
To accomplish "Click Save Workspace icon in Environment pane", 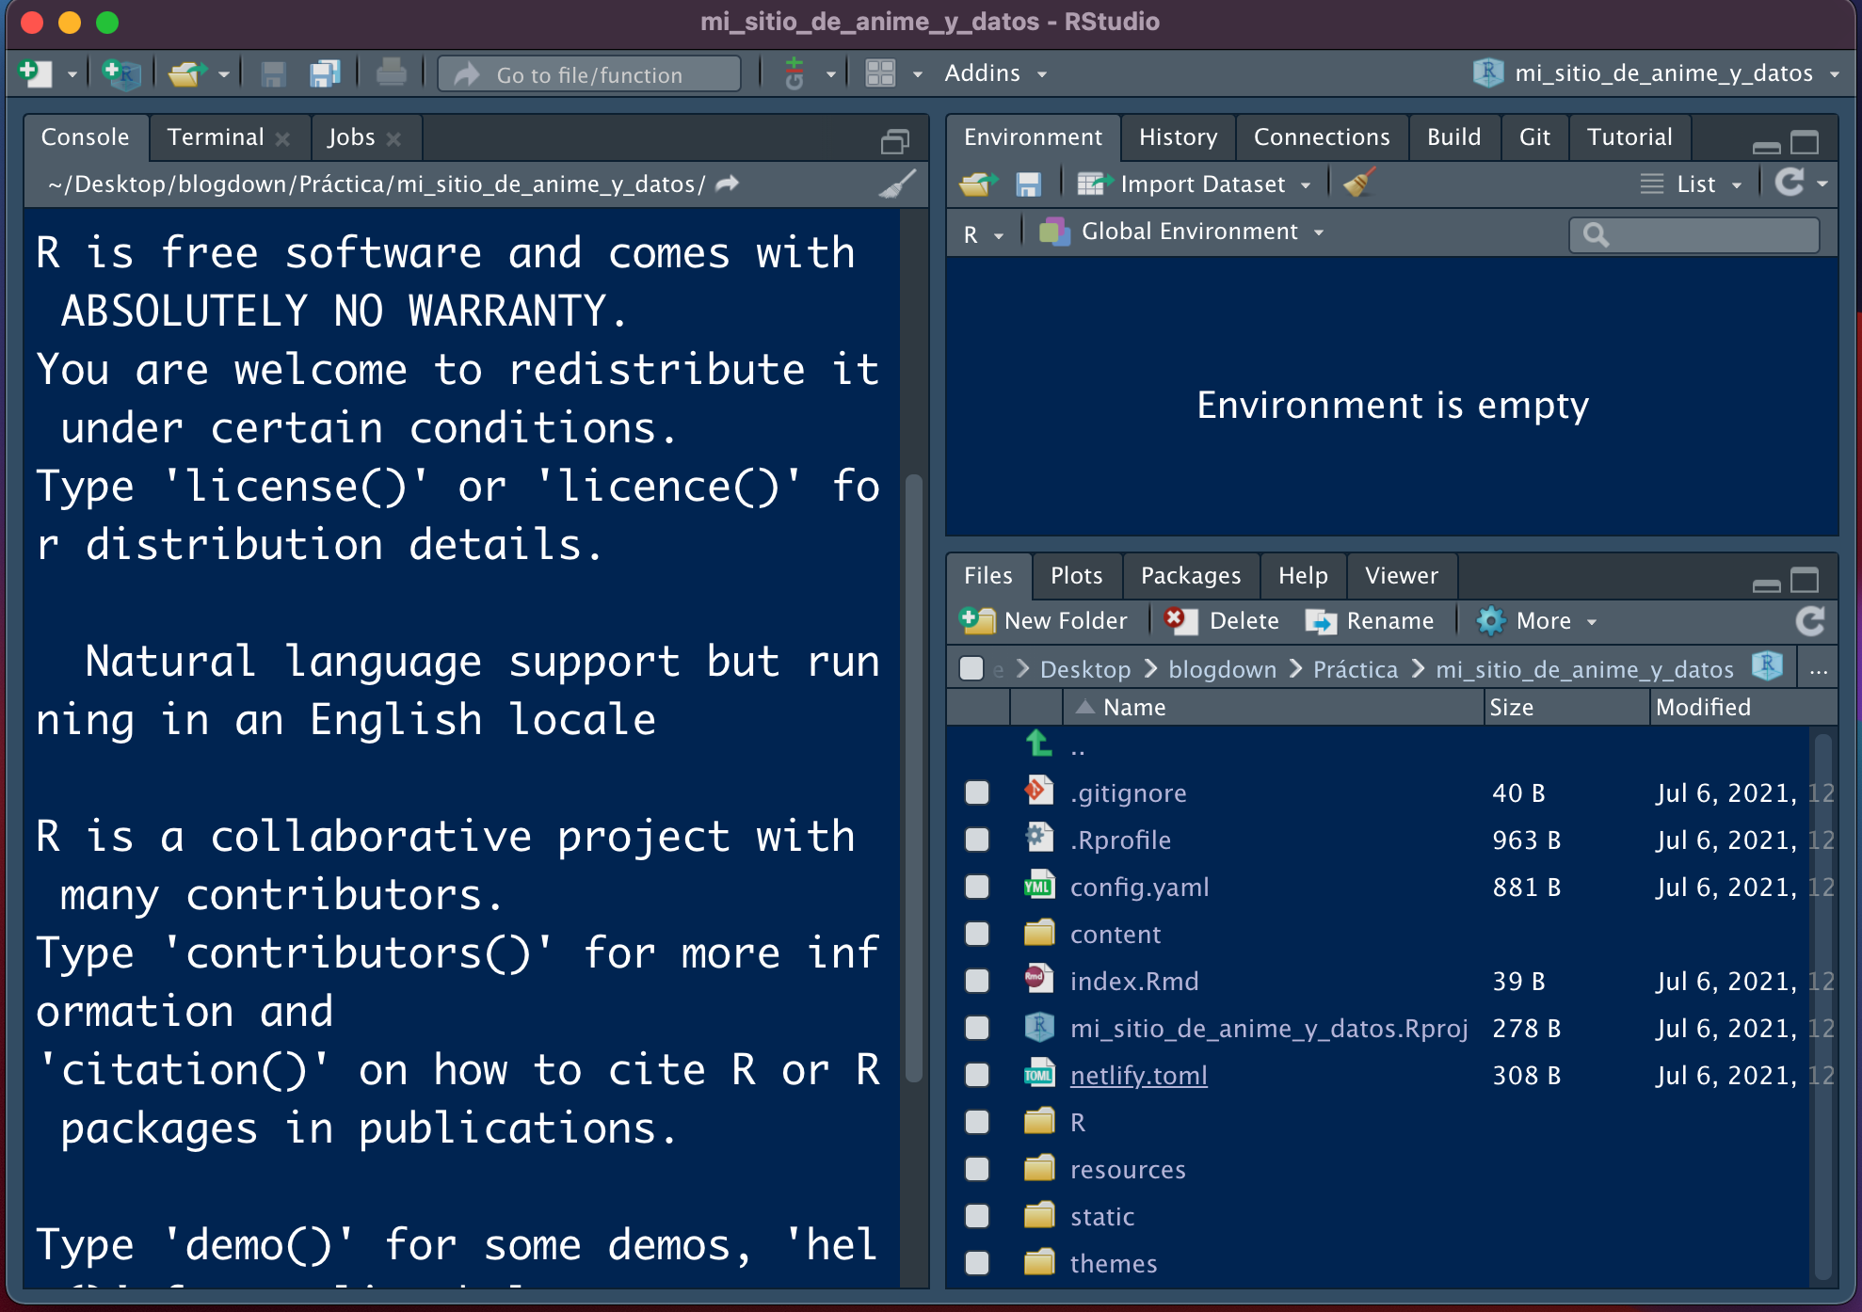I will [1028, 184].
